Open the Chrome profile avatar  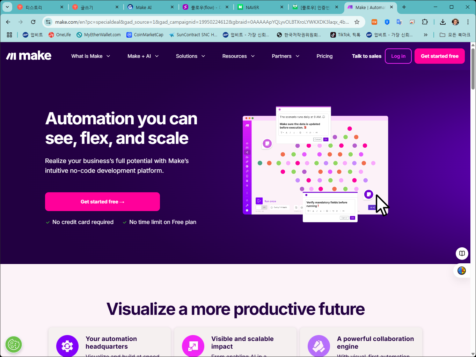[x=455, y=22]
